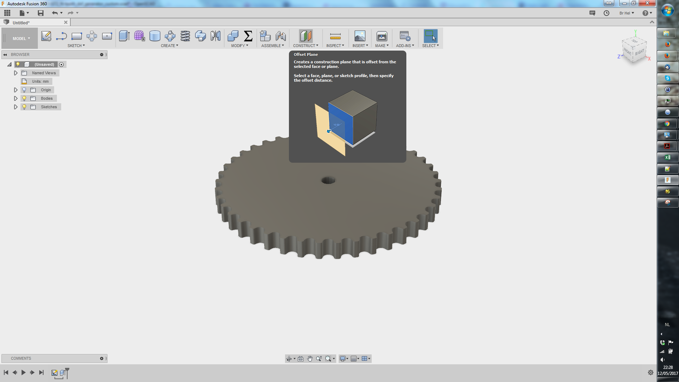Select the Rectangle sketch tool
679x382 pixels.
tap(77, 36)
